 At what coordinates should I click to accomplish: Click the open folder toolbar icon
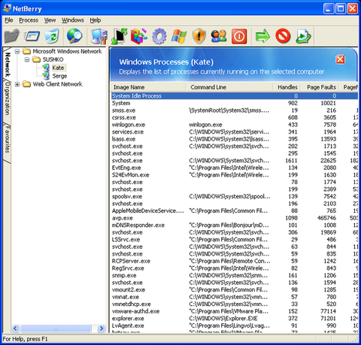click(x=12, y=36)
